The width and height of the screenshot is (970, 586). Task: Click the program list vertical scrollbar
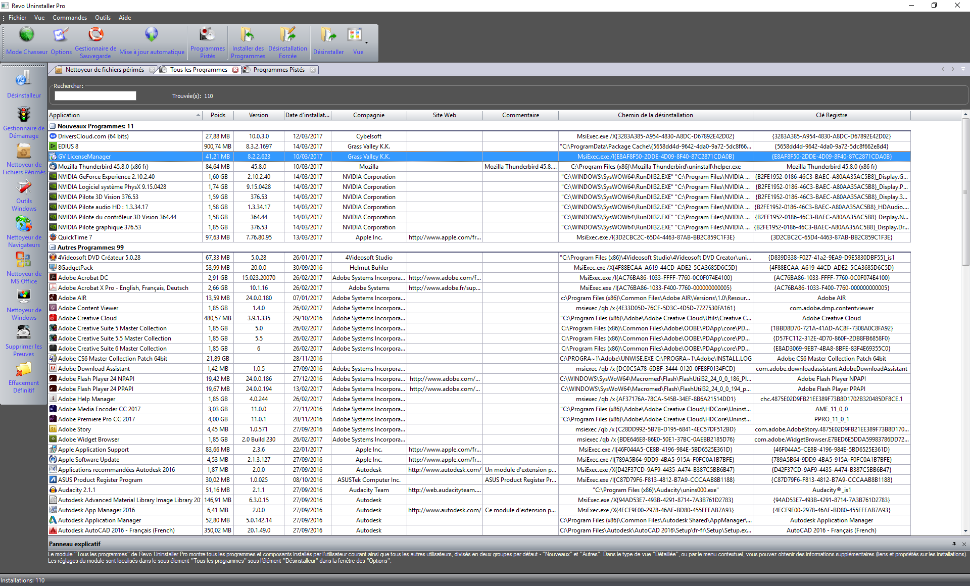965,192
